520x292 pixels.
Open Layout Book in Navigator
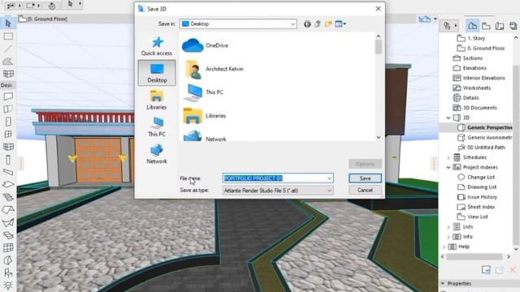tap(500, 26)
